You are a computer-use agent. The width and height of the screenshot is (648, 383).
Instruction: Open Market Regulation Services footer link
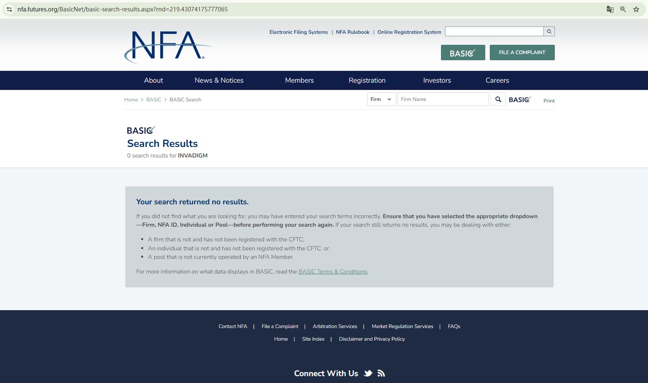click(x=402, y=326)
